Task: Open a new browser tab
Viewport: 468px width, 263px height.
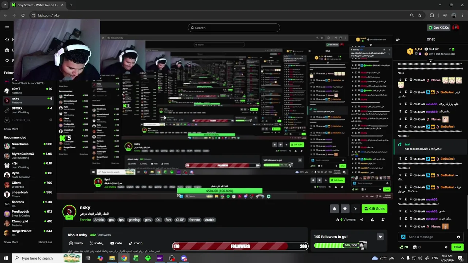Action: click(x=71, y=5)
